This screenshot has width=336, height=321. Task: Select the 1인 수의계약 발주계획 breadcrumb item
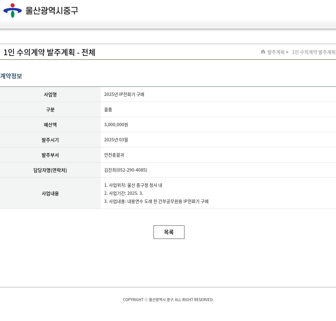[x=313, y=52]
